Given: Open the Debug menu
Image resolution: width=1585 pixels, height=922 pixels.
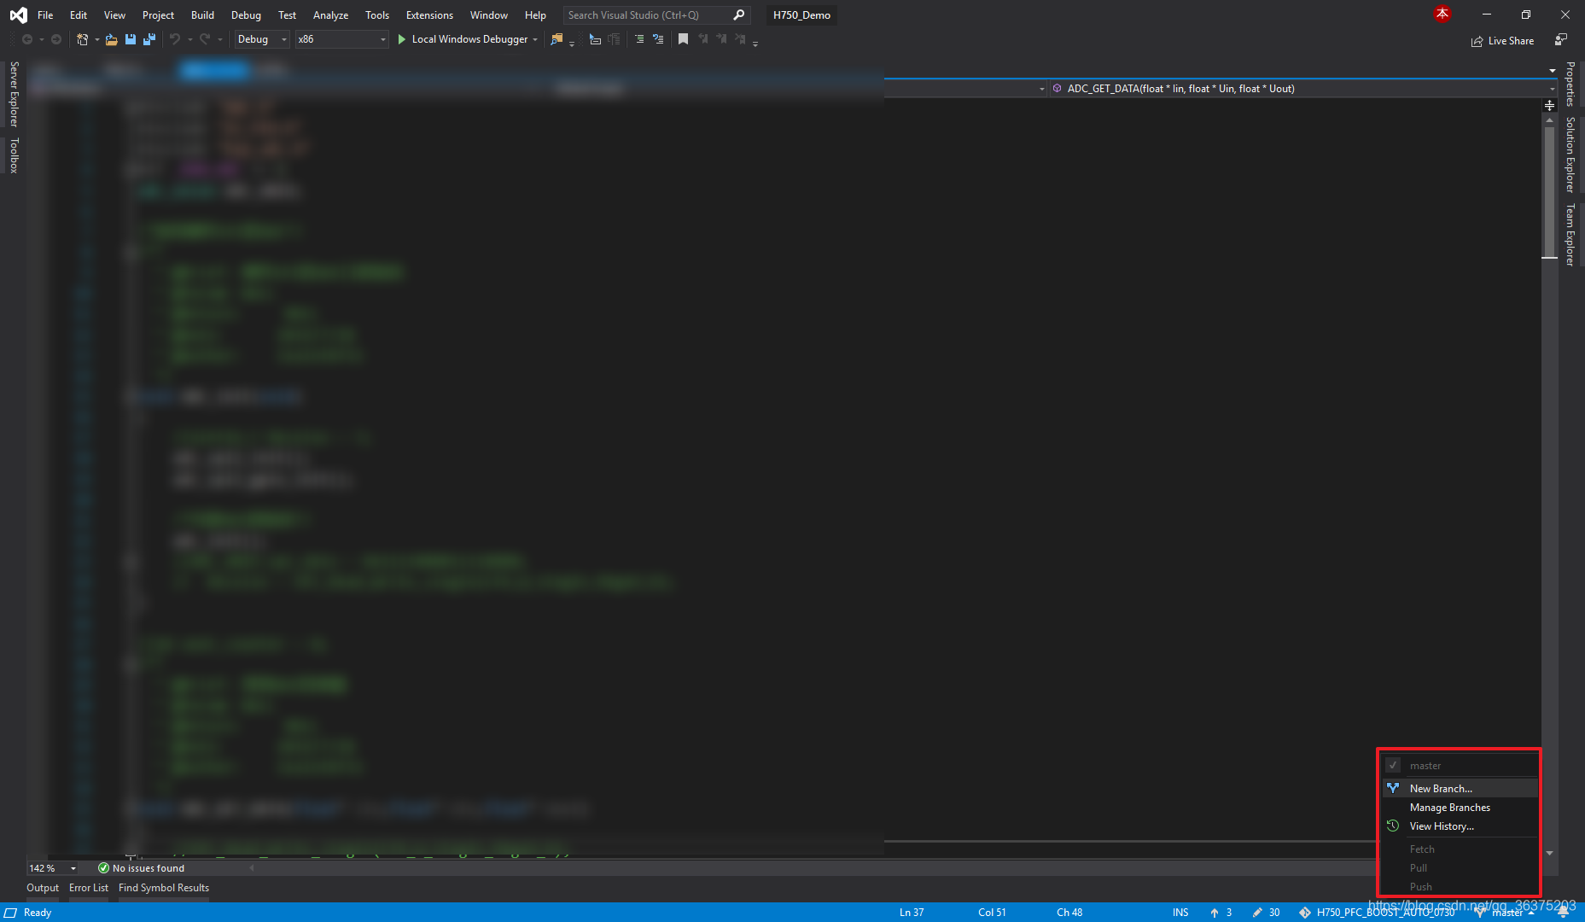Looking at the screenshot, I should click(x=246, y=15).
